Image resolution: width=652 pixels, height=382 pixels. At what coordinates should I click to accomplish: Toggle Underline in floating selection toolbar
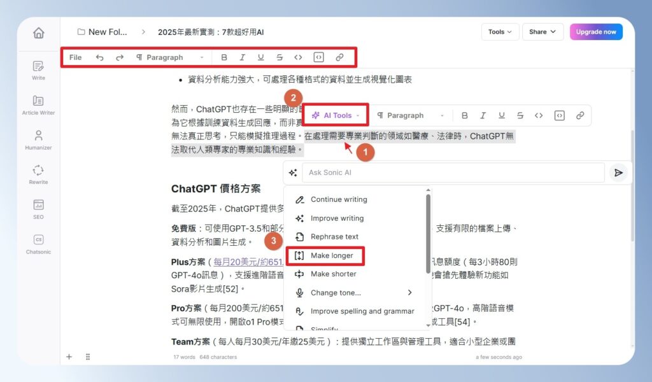pos(502,115)
